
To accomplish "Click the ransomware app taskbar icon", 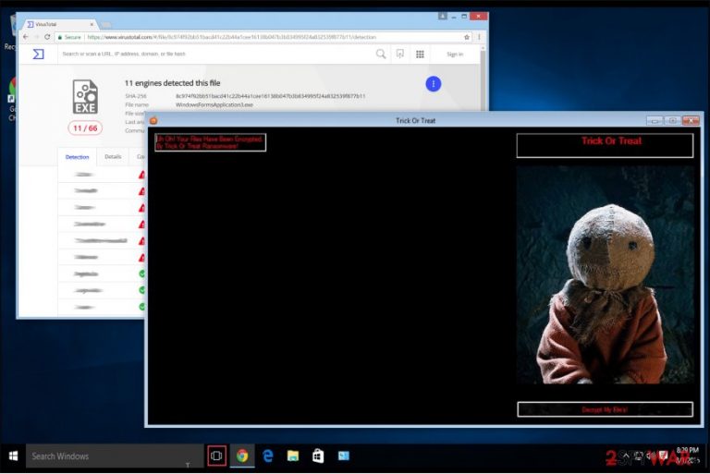I will (x=344, y=456).
